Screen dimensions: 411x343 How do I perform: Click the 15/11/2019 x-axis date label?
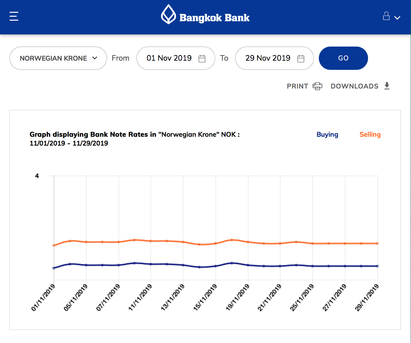pos(206,297)
